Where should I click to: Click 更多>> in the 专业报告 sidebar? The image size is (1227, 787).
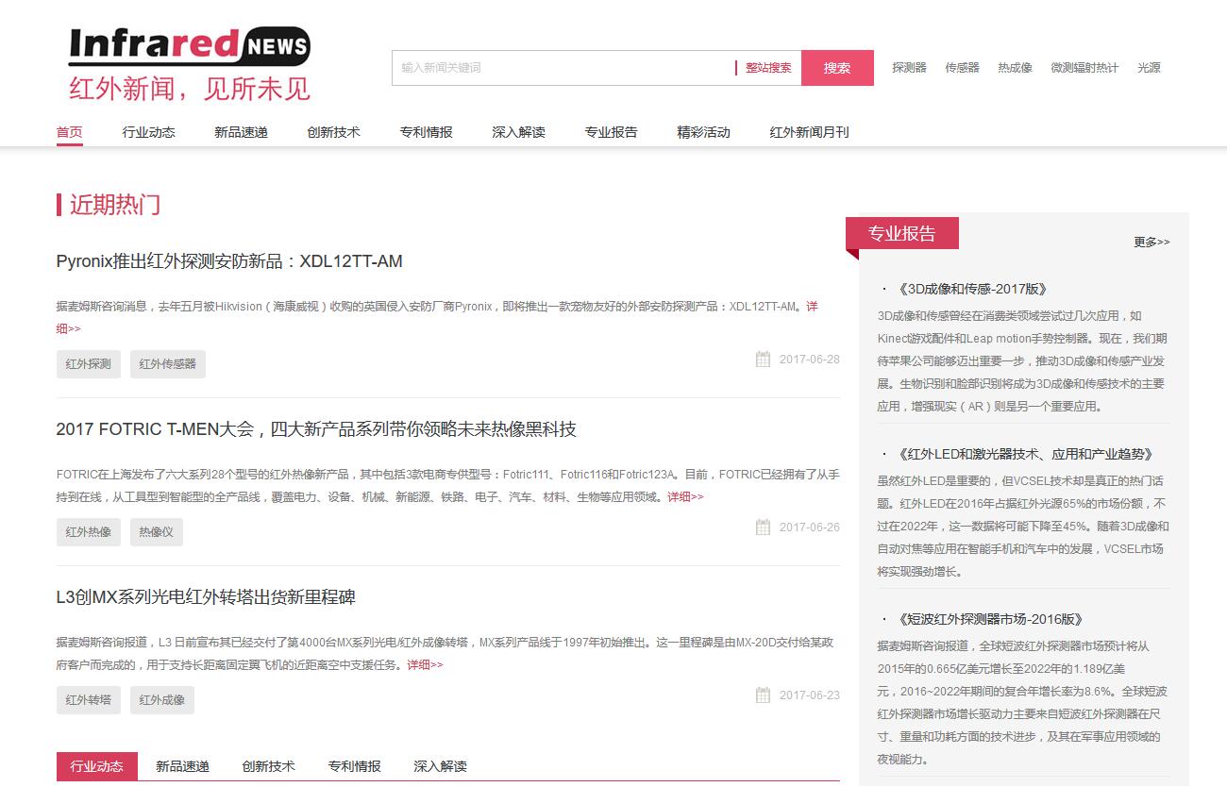tap(1151, 243)
